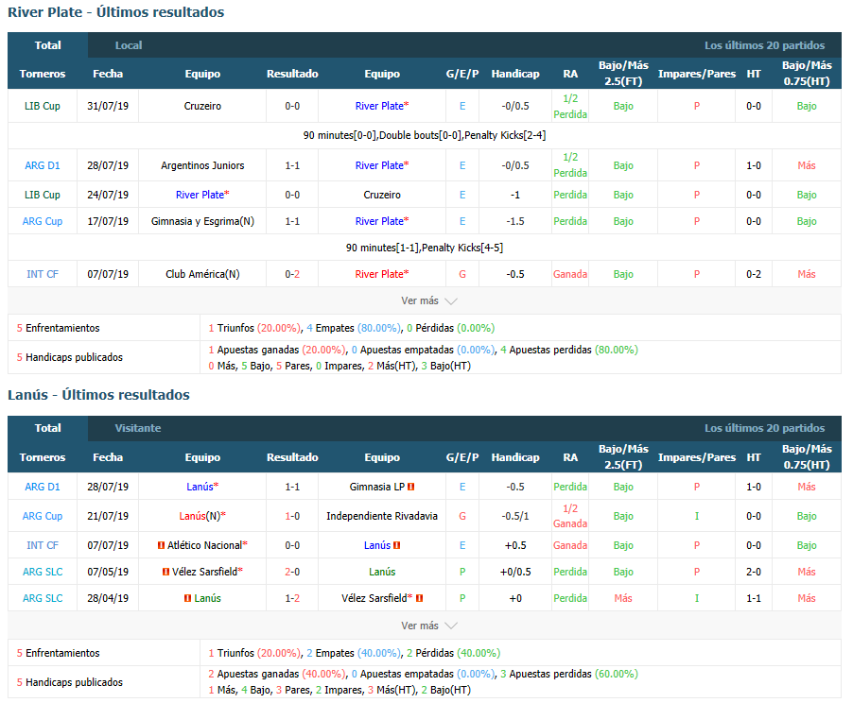The image size is (853, 703).
Task: Click the red card icon before Atlético Nacional
Action: [x=161, y=545]
